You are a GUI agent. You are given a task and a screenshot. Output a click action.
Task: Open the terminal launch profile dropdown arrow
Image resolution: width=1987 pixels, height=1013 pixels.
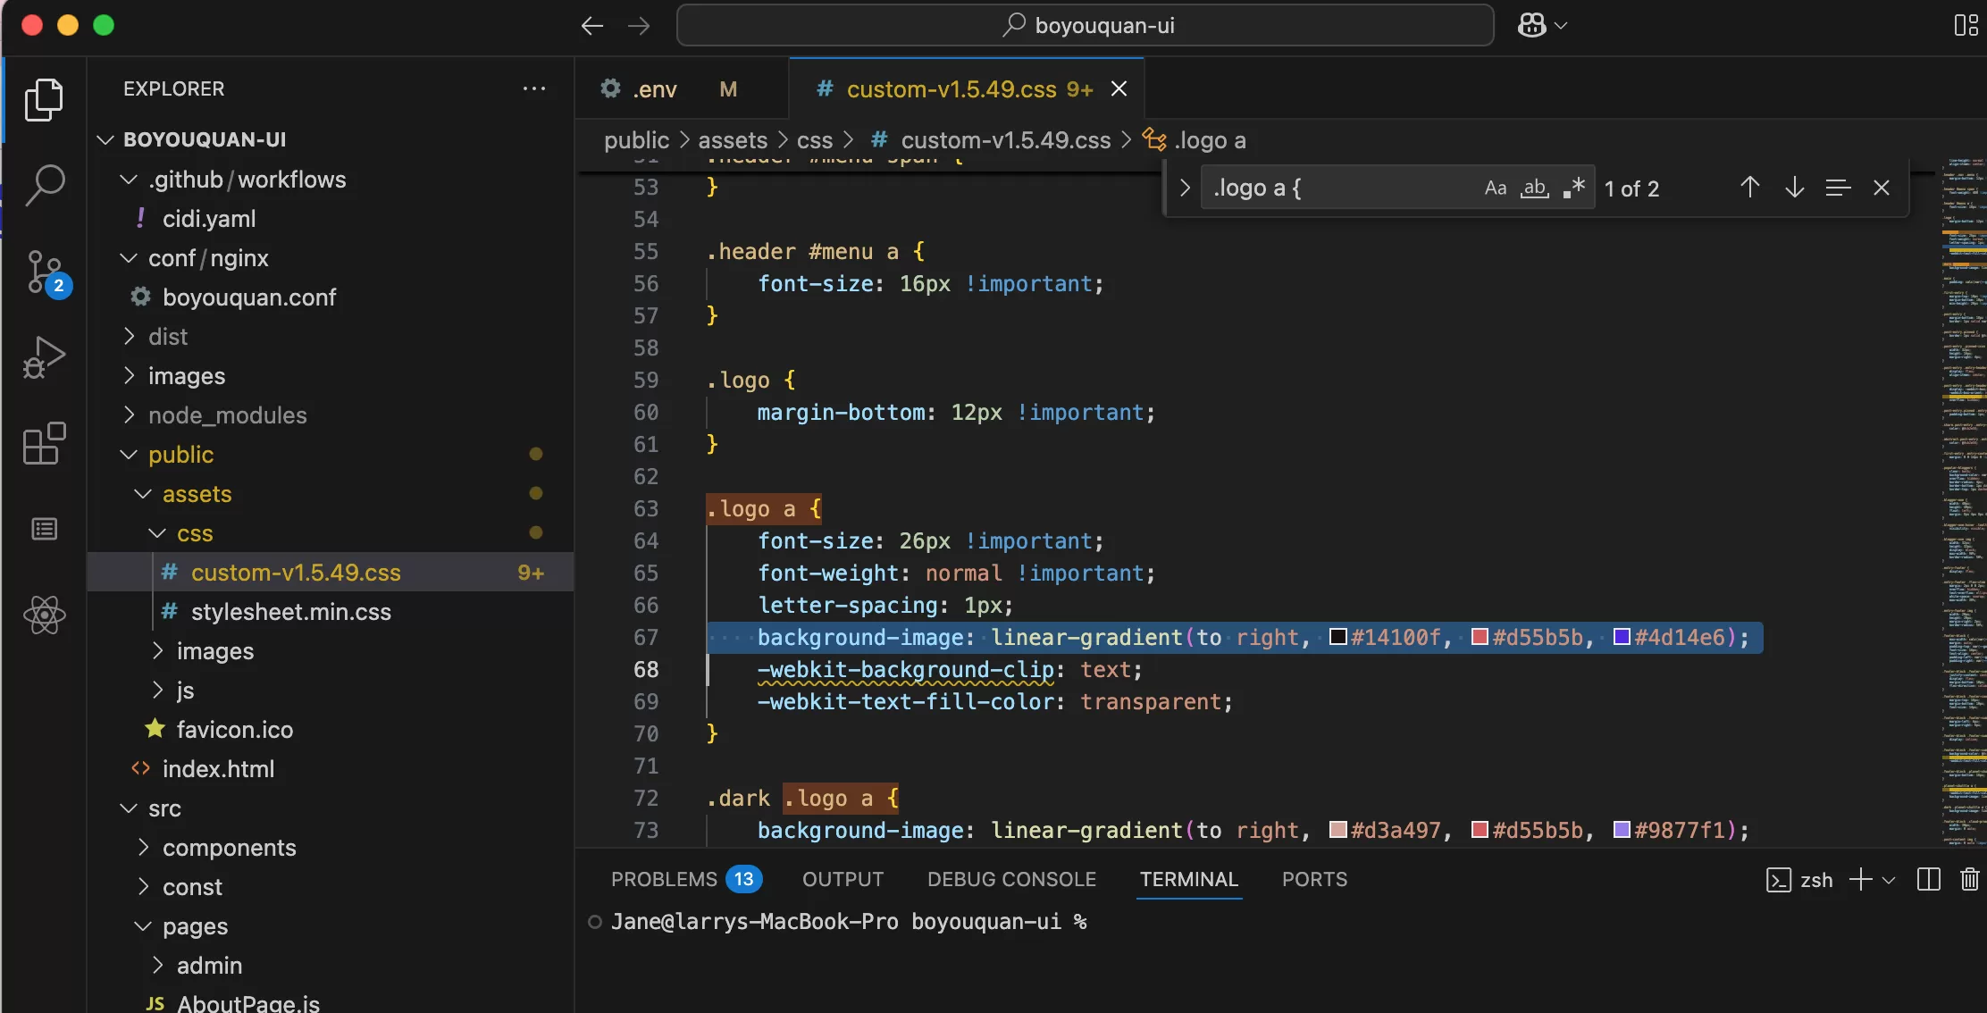click(1888, 880)
